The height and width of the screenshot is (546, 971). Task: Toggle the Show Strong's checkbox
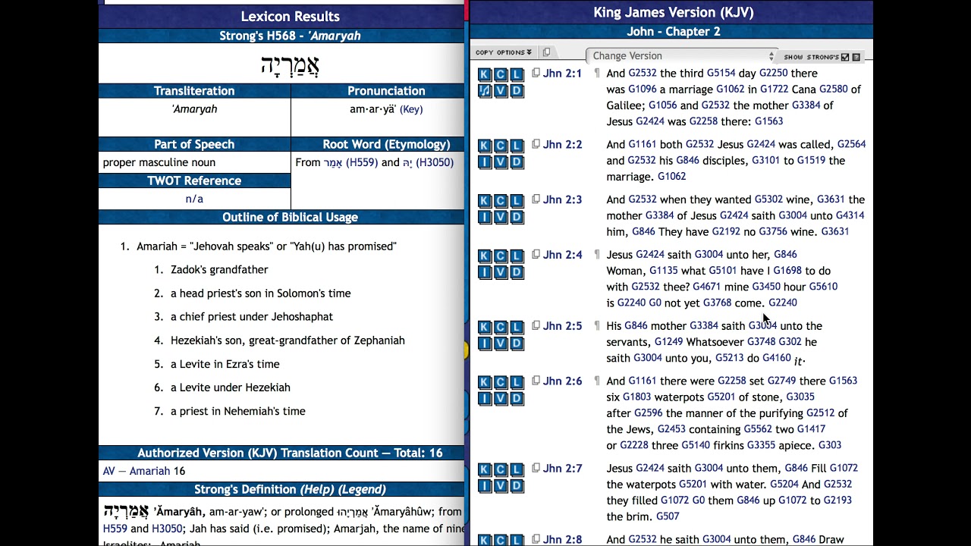point(845,57)
